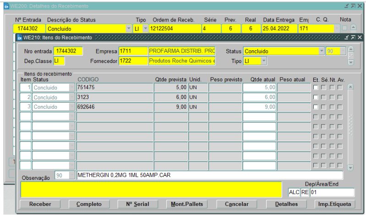Screen dimensions: 366x215
Task: Click the Nº Serial button
Action: point(137,204)
